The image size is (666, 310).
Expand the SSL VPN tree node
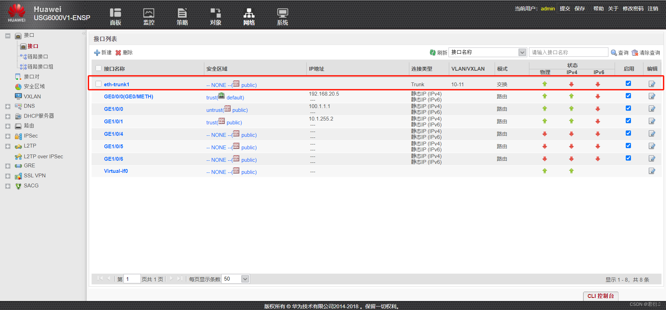(x=8, y=176)
